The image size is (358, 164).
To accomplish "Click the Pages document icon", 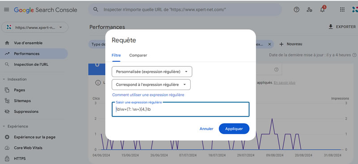I will [7, 90].
